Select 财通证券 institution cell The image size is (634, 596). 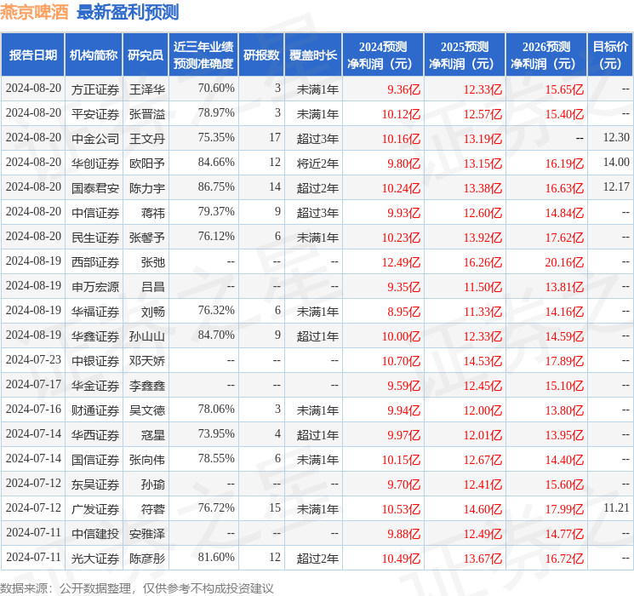[x=95, y=410]
